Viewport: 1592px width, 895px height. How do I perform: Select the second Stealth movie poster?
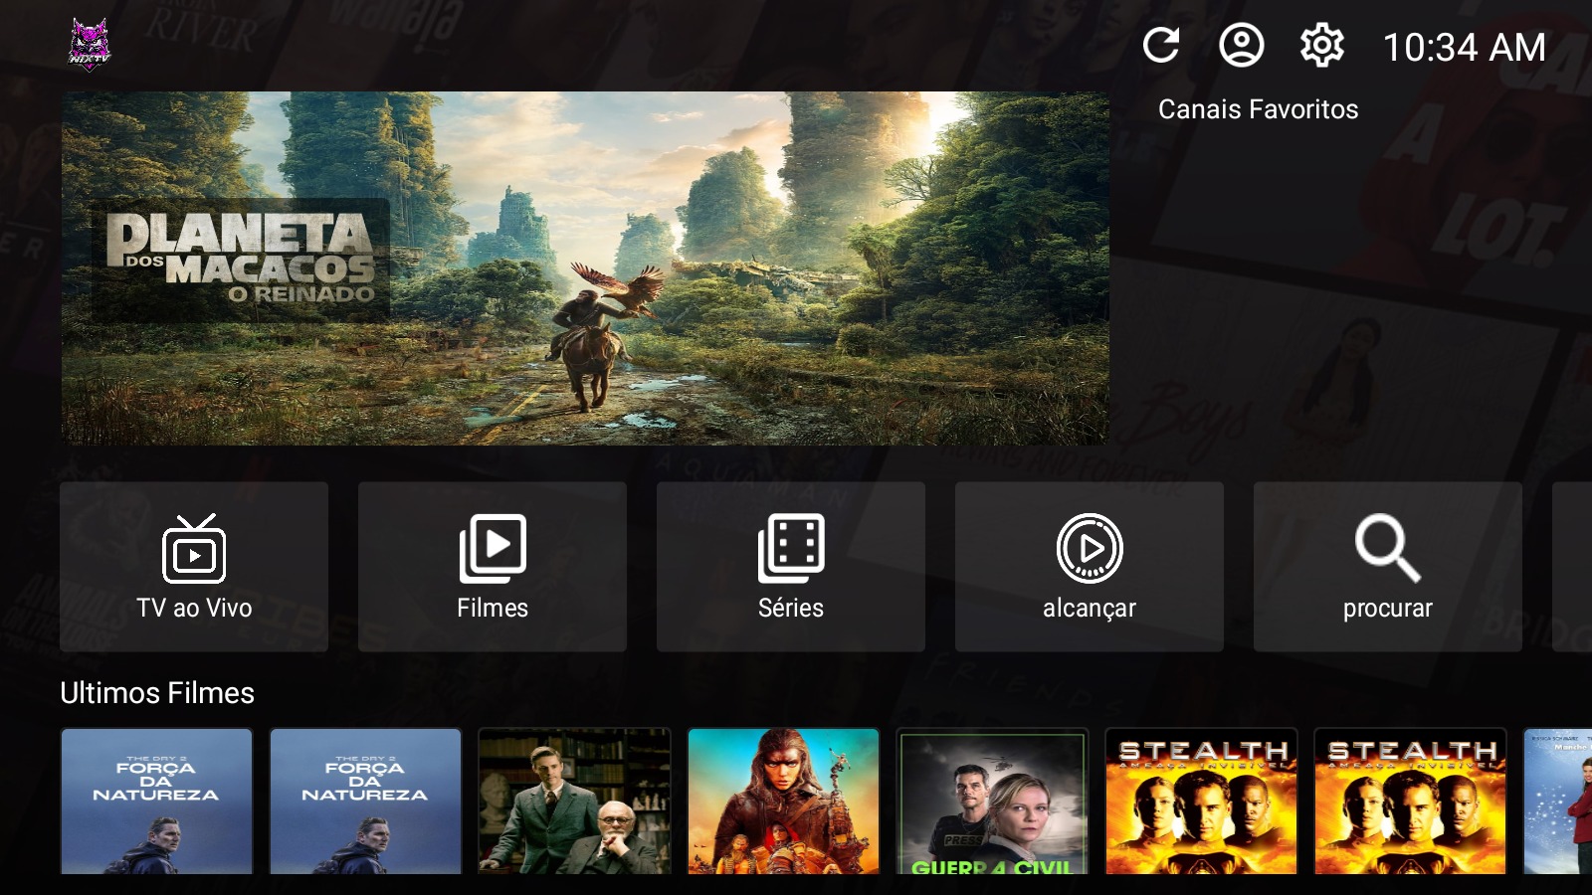(x=1410, y=802)
